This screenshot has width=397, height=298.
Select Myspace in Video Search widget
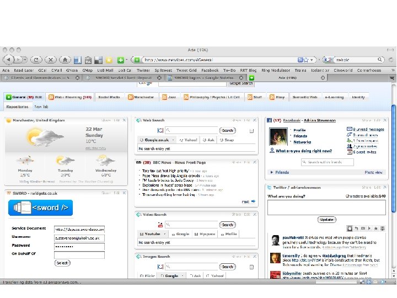click(x=205, y=234)
